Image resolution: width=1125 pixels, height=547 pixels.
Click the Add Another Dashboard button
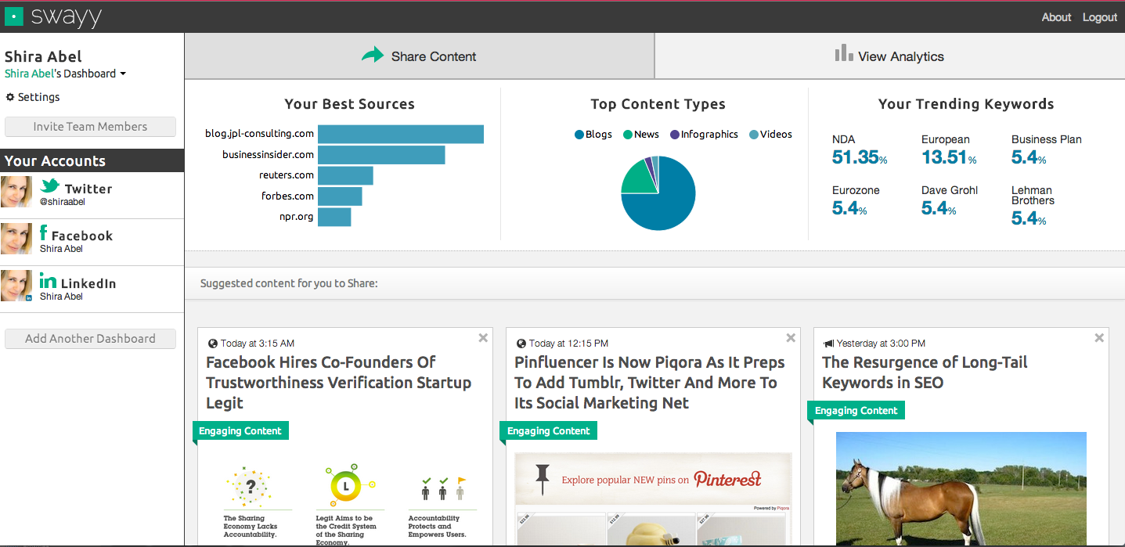tap(90, 338)
